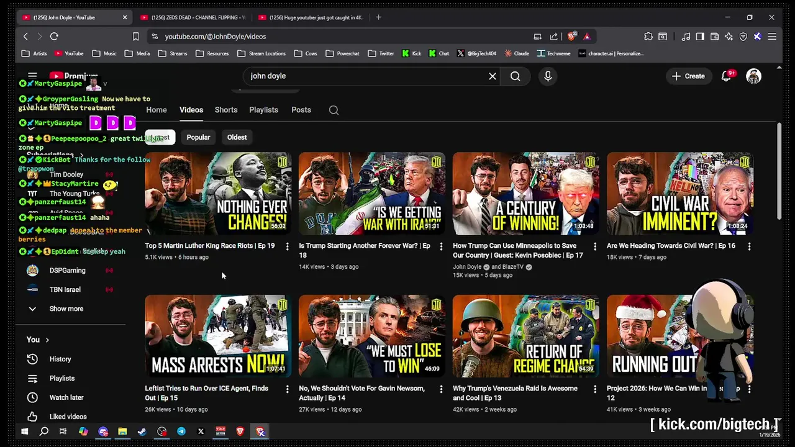Play the We Must Lose to Win thumbnail
The image size is (795, 447).
372,336
